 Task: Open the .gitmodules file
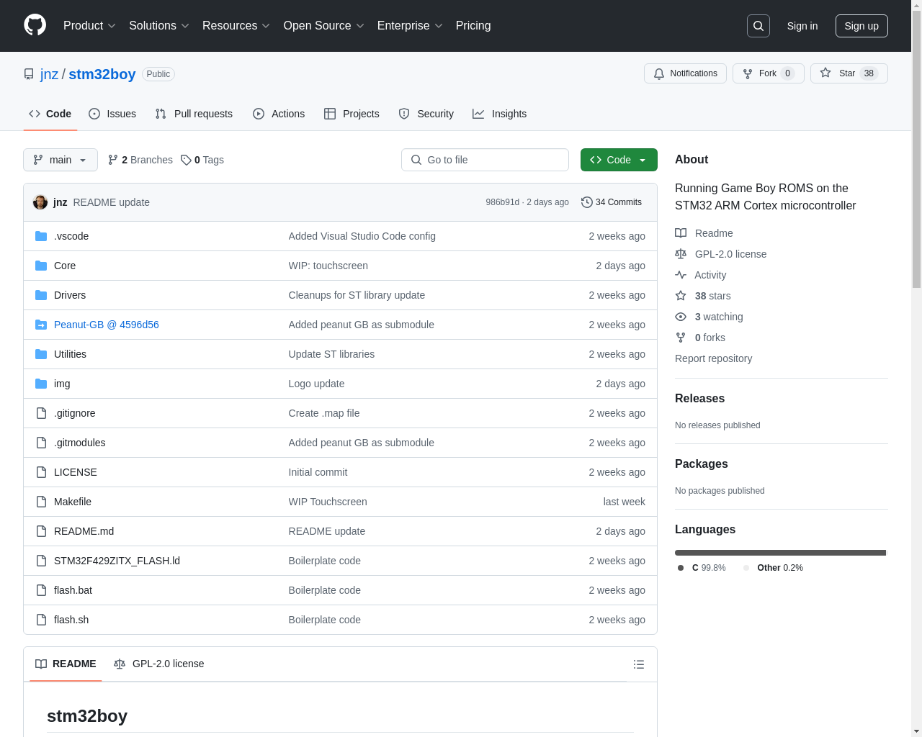(x=79, y=443)
